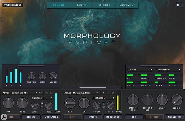Open the Highpass 1 filter type dropdown
This screenshot has width=185, height=121.
coord(42,98)
